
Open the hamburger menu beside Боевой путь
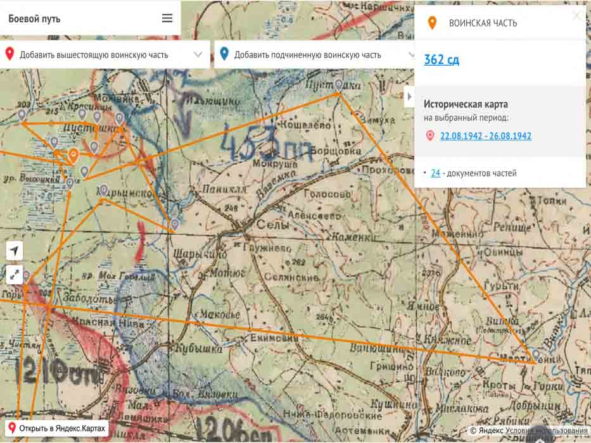(x=167, y=18)
